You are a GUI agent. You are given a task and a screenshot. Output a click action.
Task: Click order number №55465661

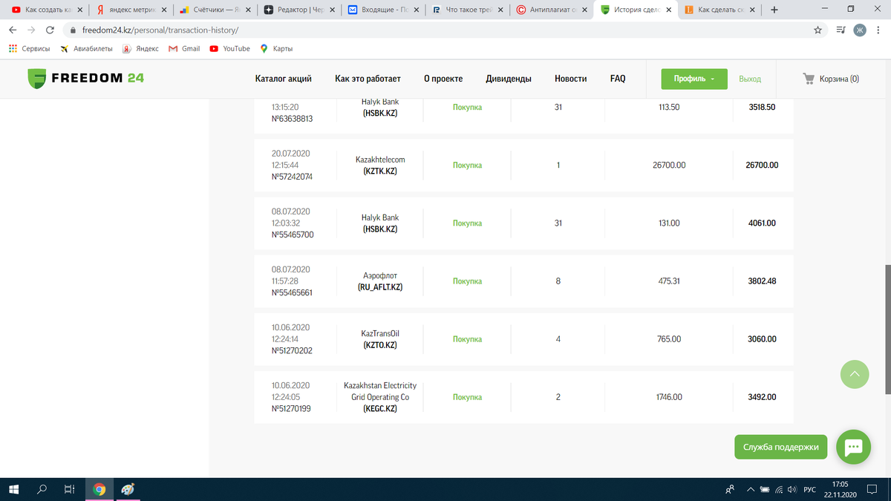[292, 293]
